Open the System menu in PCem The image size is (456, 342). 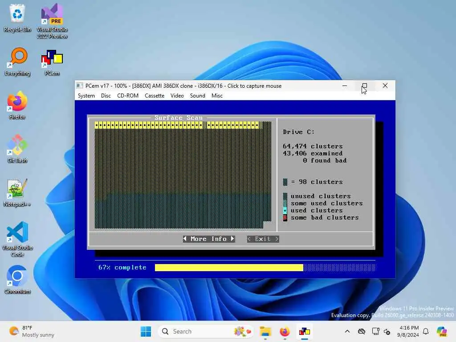pyautogui.click(x=86, y=96)
